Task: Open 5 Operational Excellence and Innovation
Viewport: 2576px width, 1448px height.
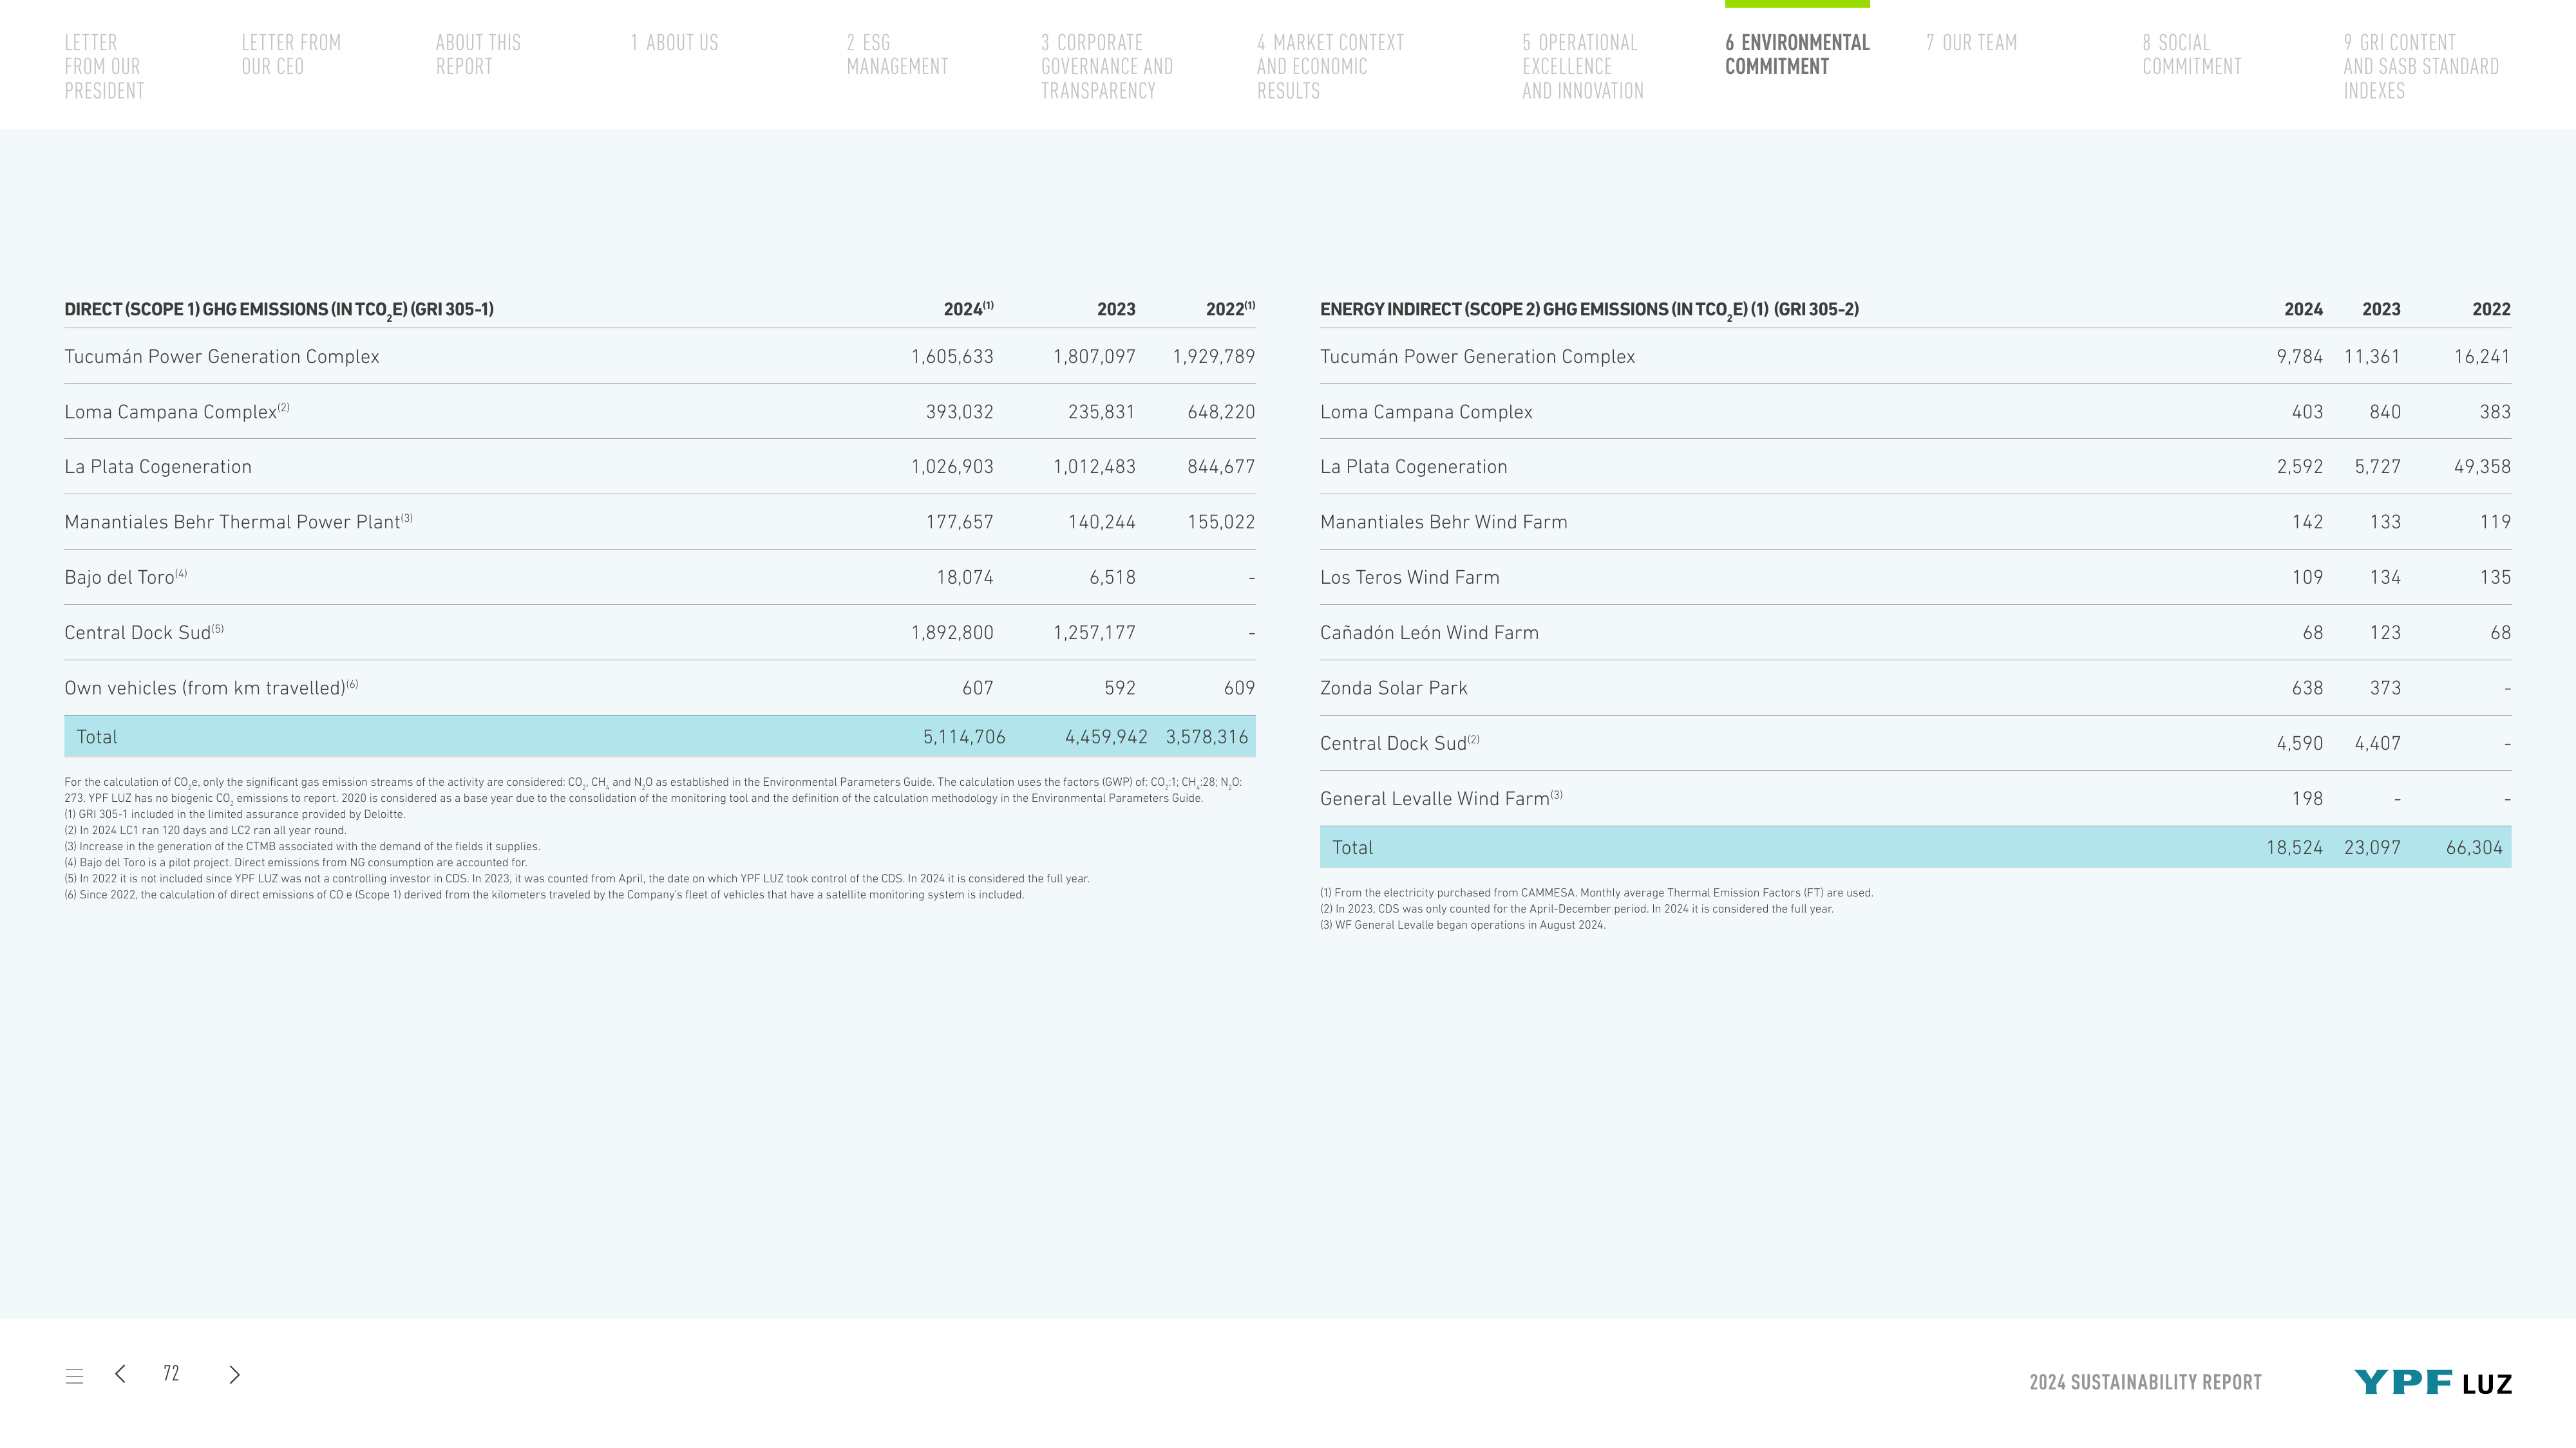Action: tap(1583, 67)
